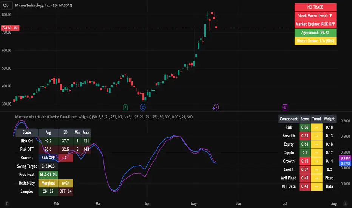Click the Risk ON average 40.2 cell
Screen dimensions: 352x208
(48, 141)
